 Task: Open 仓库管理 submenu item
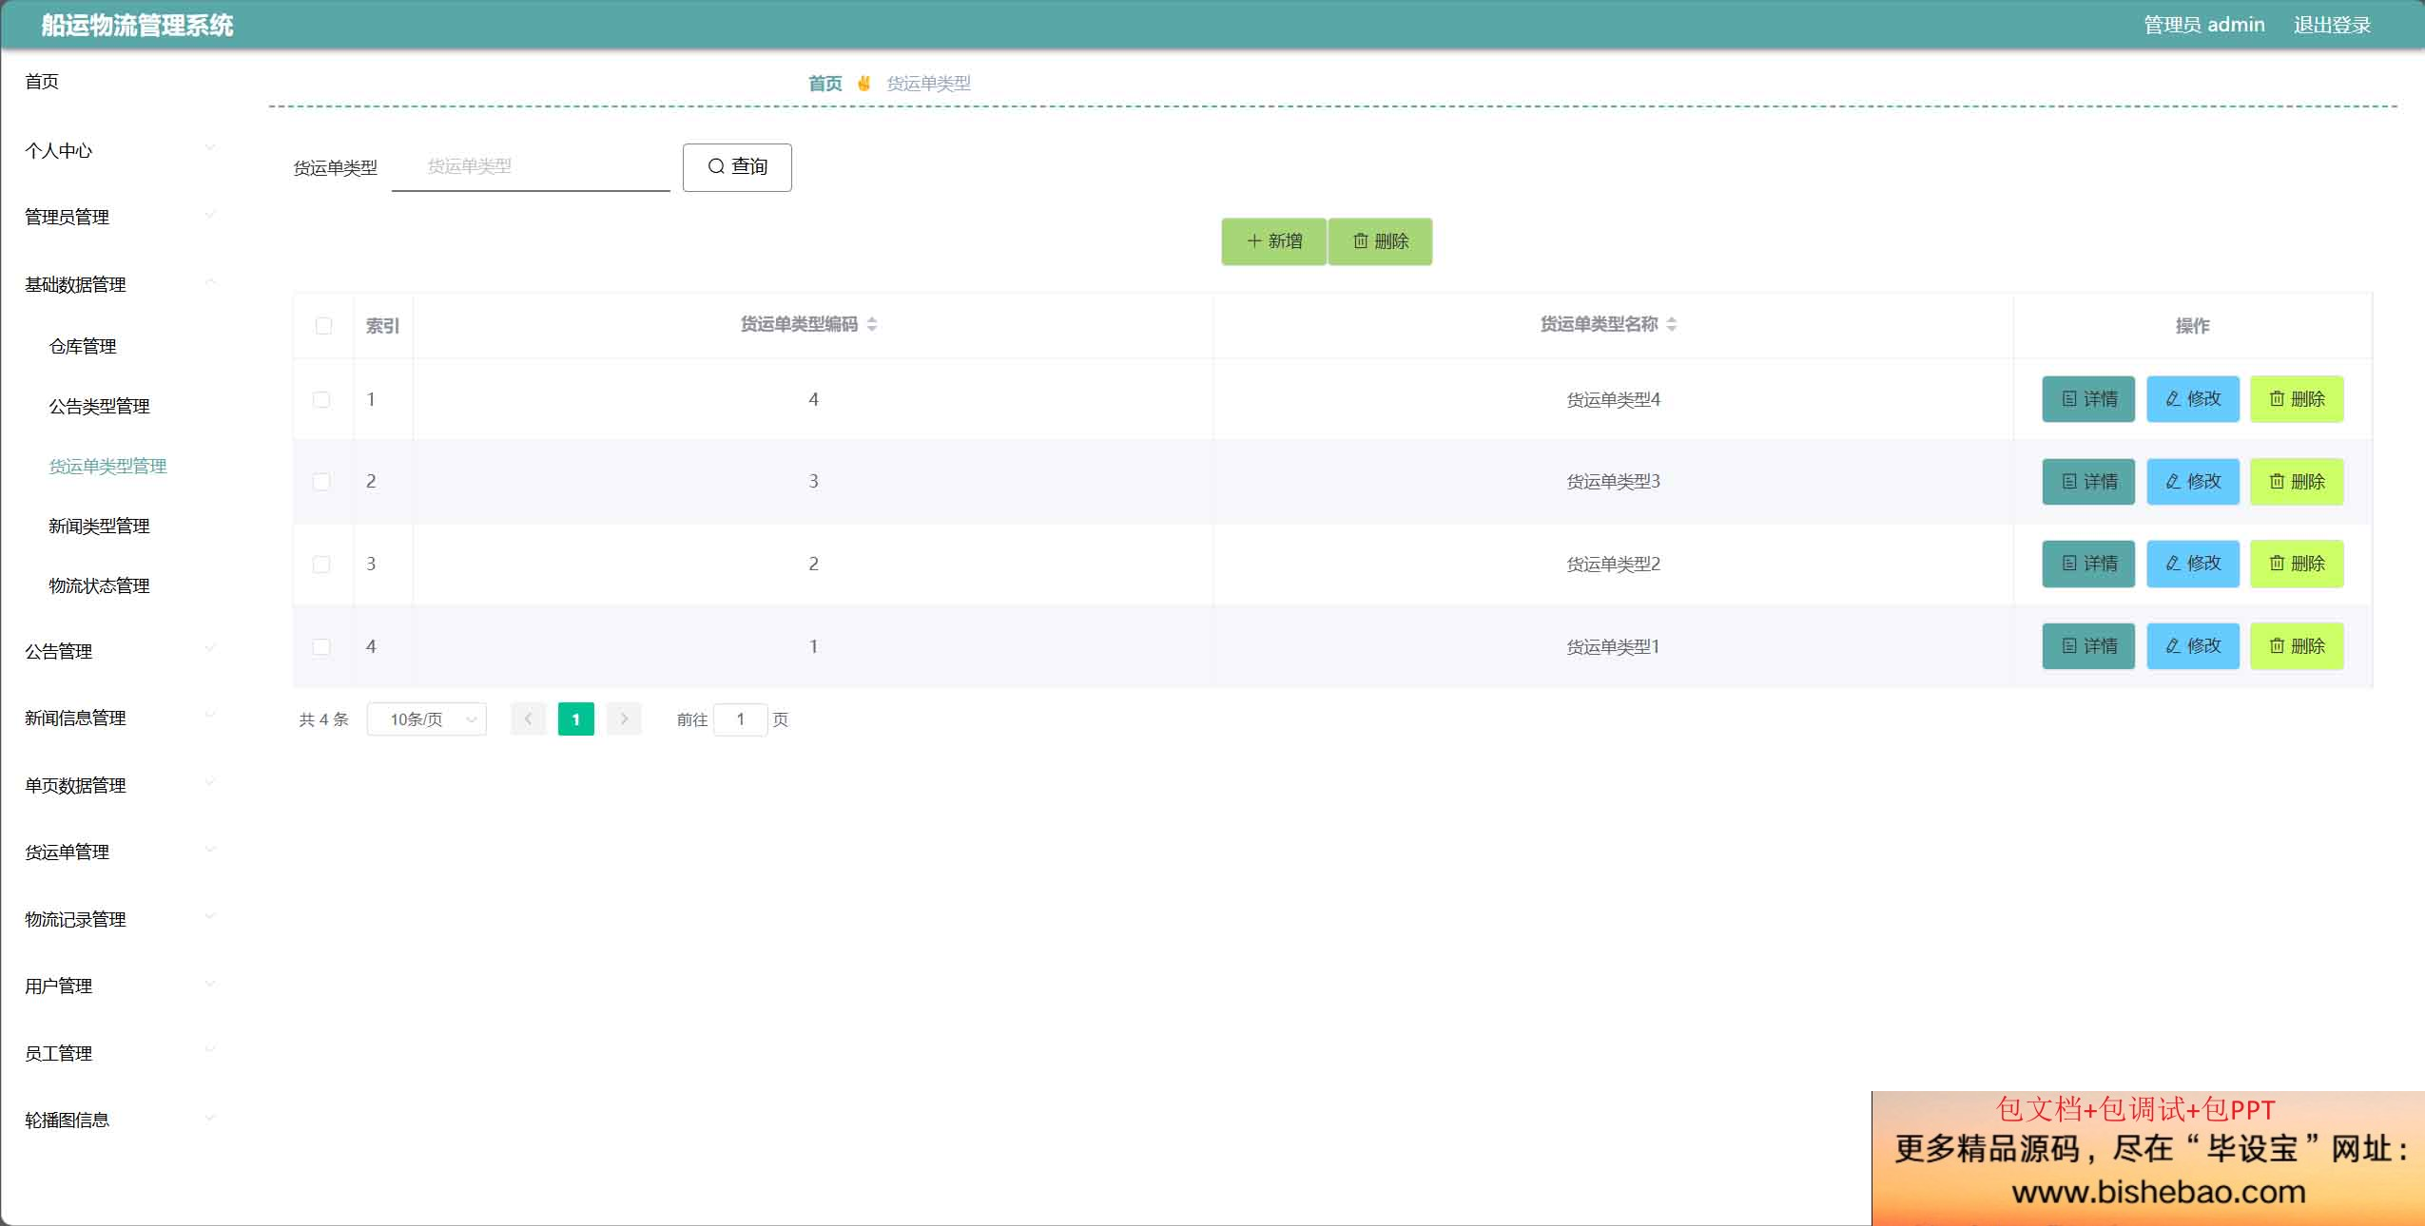pos(83,347)
